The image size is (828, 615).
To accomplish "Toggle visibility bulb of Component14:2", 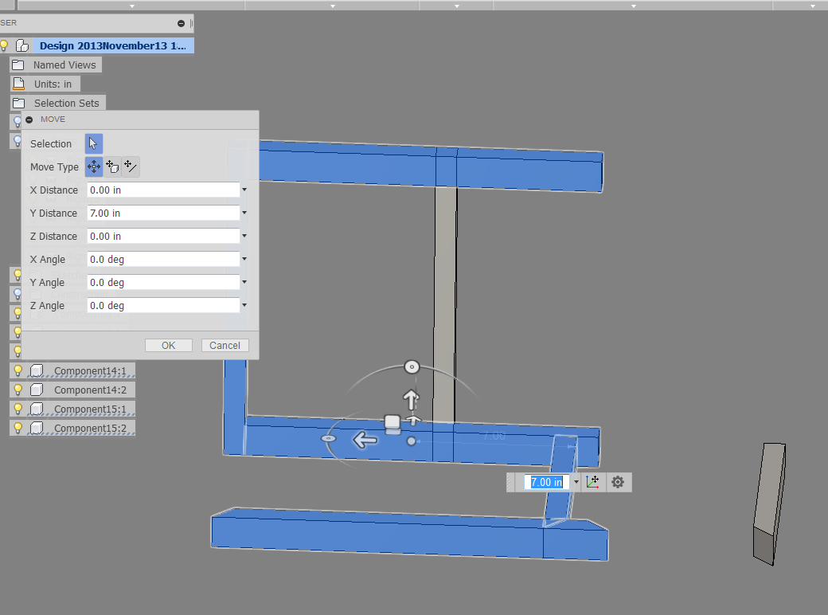I will 18,390.
